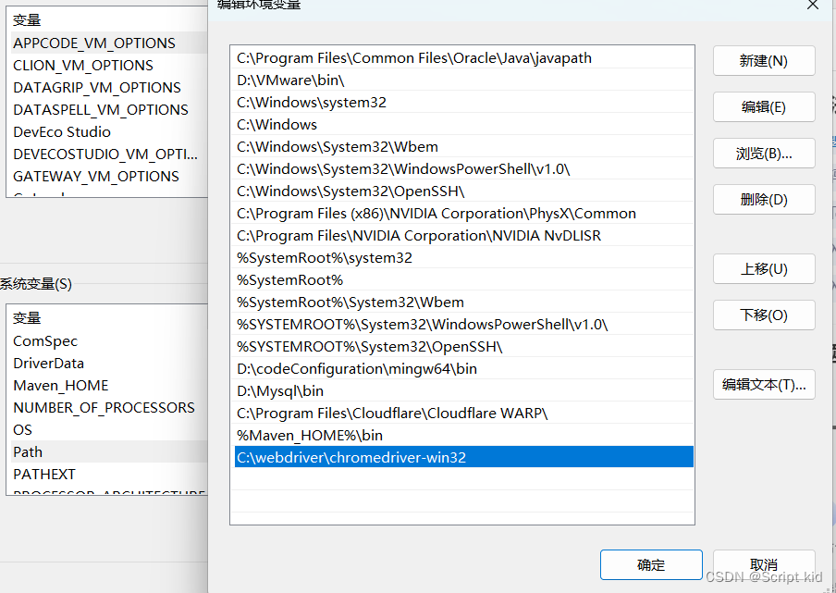836x593 pixels.
Task: Click the 新建(N) button
Action: tap(763, 61)
